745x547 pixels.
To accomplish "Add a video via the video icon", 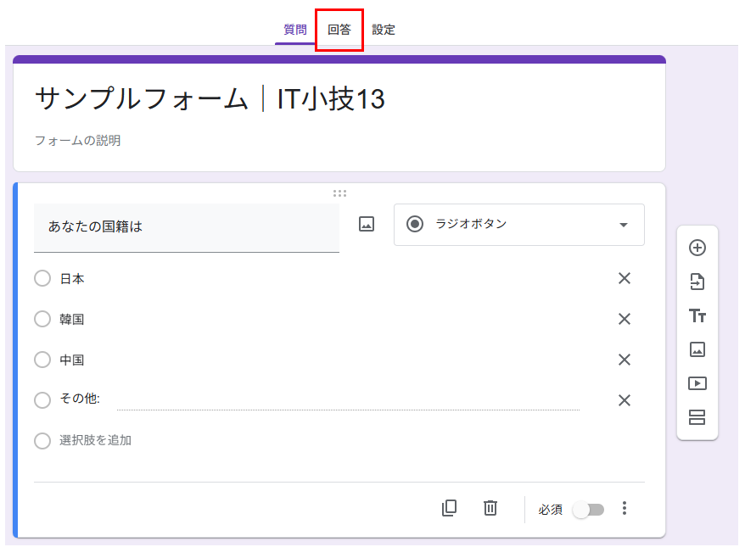I will (x=697, y=382).
